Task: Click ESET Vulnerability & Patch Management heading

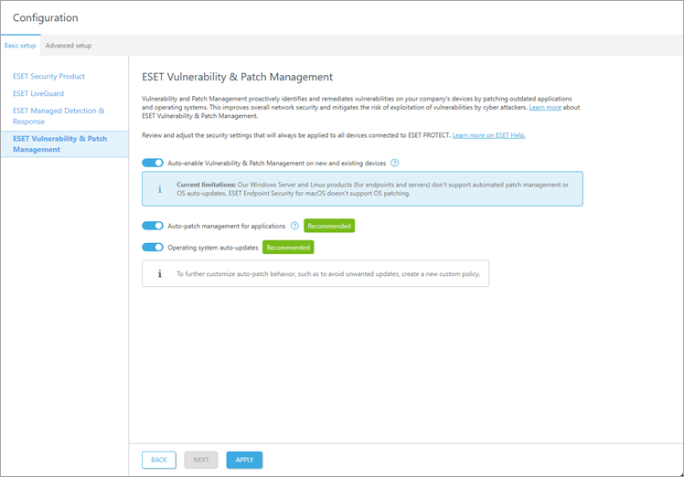Action: tap(238, 77)
